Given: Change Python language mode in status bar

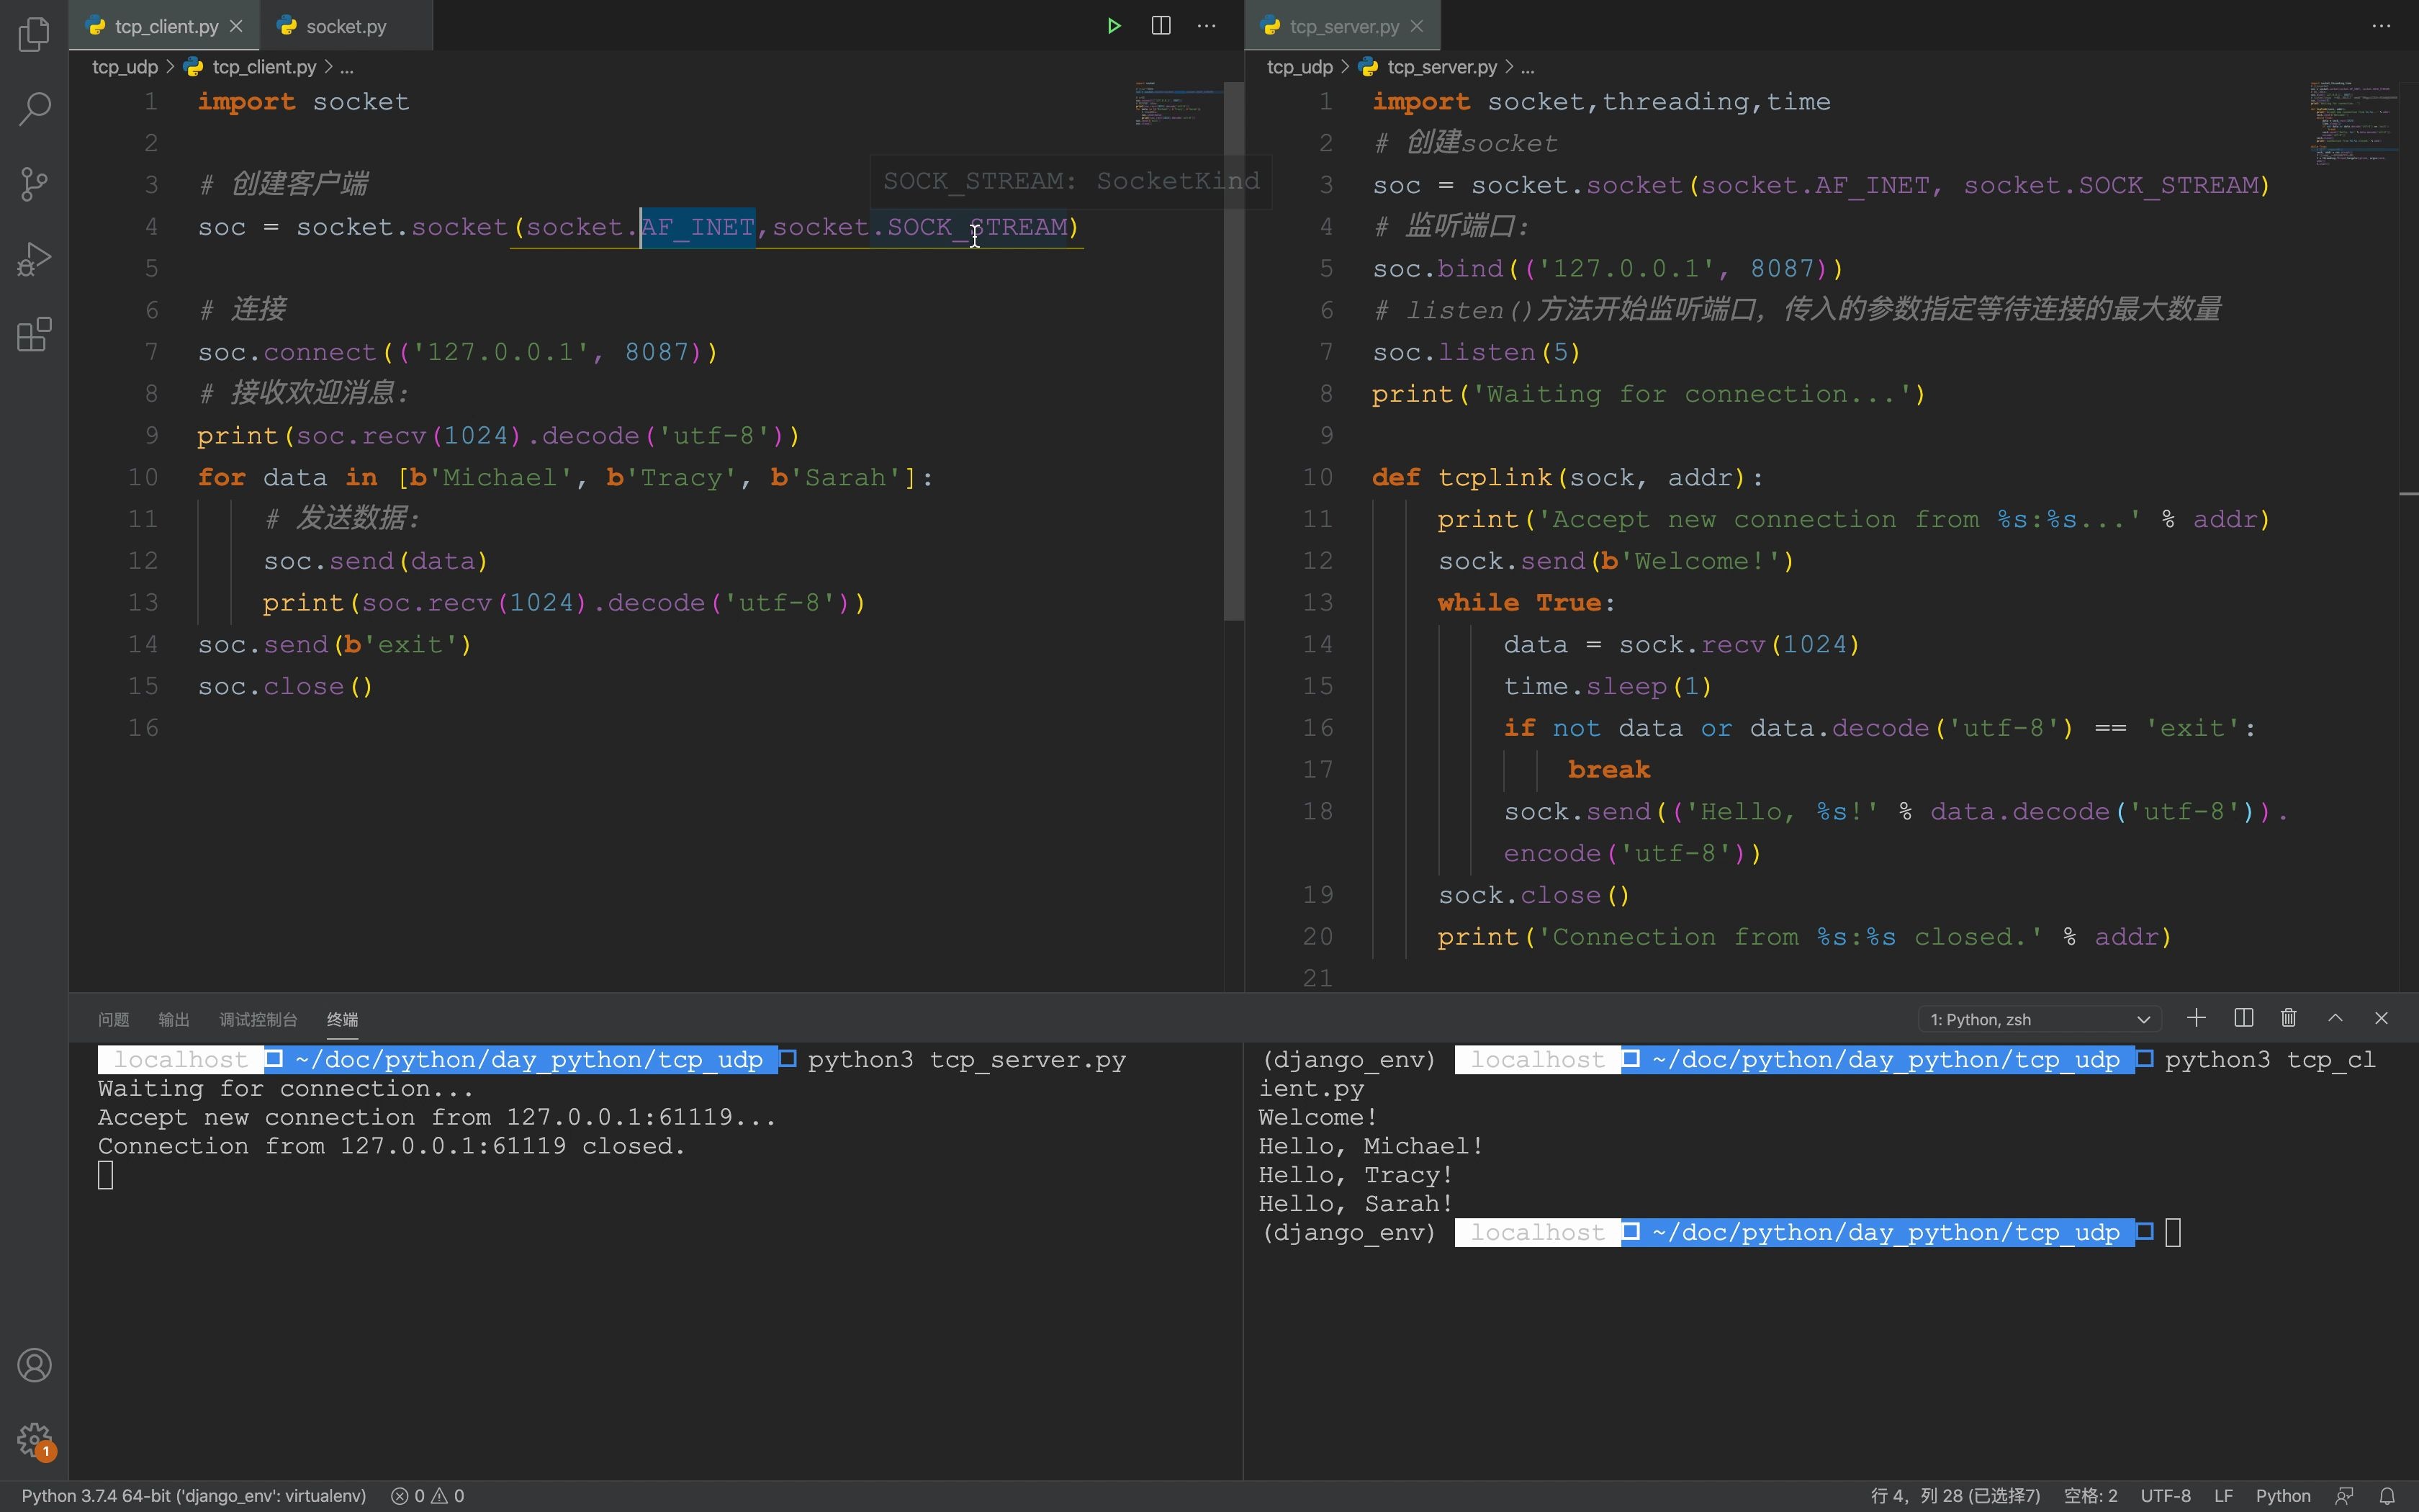Looking at the screenshot, I should pos(2283,1496).
